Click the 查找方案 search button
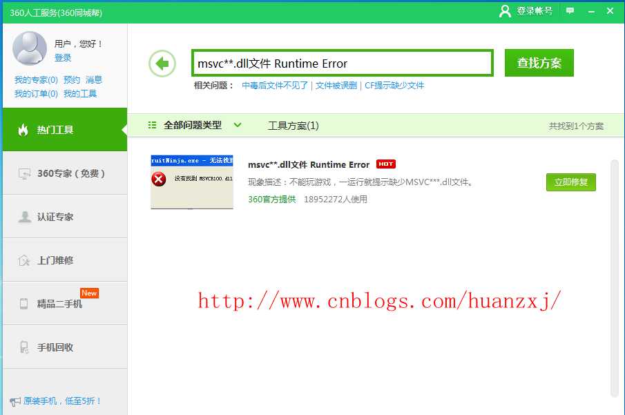625x415 pixels. coord(539,63)
